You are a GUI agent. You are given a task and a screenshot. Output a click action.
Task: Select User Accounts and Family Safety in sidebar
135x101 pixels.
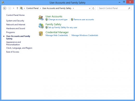click(18, 37)
